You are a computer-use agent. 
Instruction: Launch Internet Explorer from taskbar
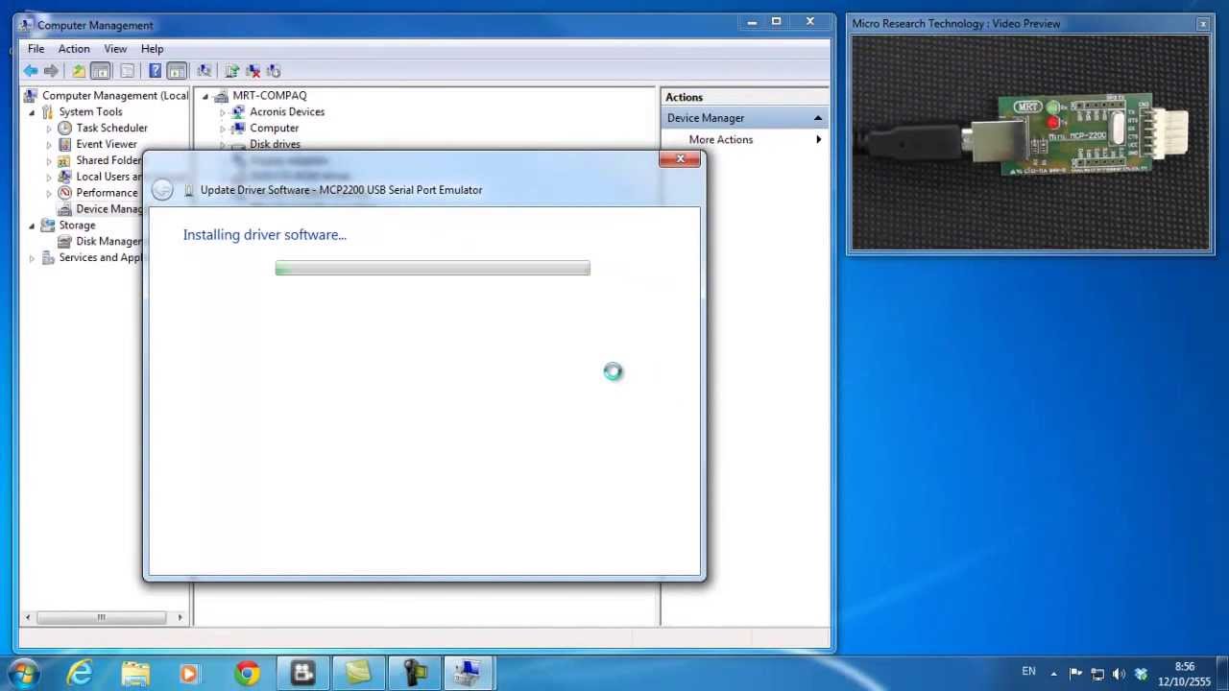coord(80,673)
